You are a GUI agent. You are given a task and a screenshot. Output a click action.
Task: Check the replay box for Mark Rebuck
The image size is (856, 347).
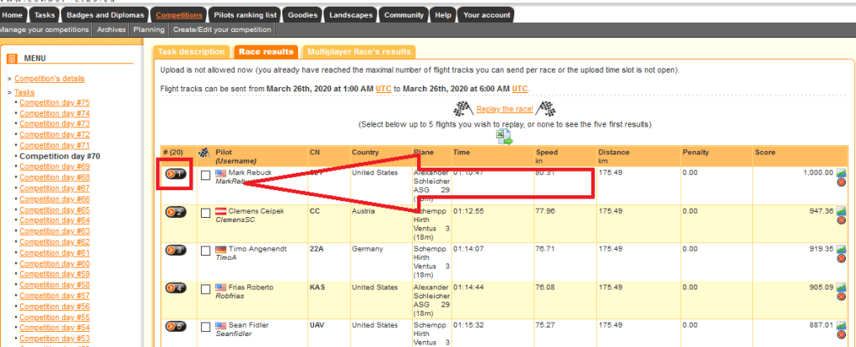[x=206, y=175]
